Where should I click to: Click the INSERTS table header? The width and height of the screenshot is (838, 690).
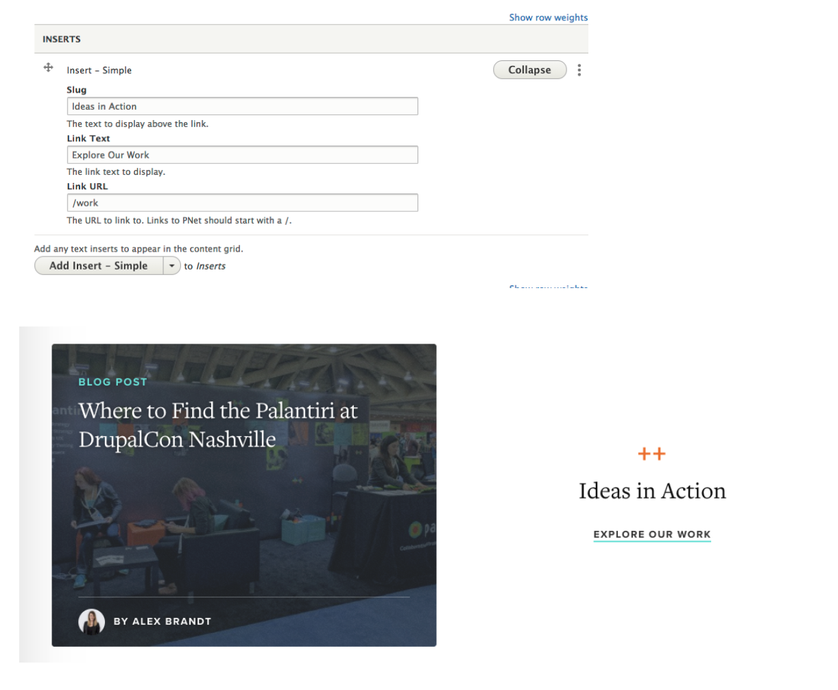tap(62, 39)
